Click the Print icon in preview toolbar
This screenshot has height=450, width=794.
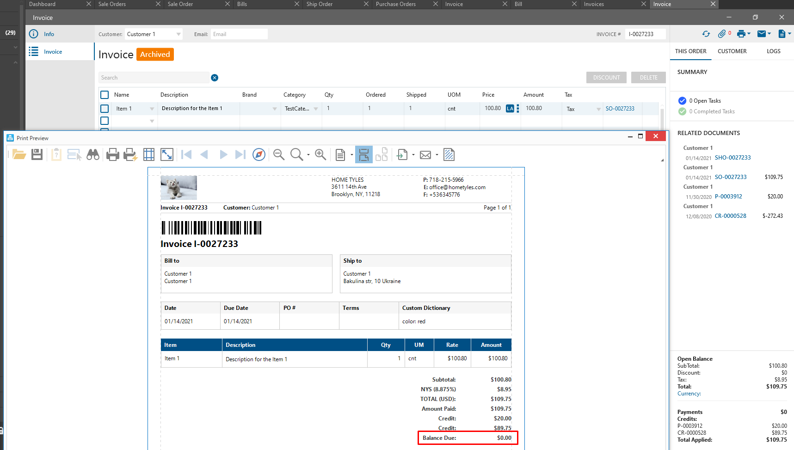pyautogui.click(x=112, y=154)
